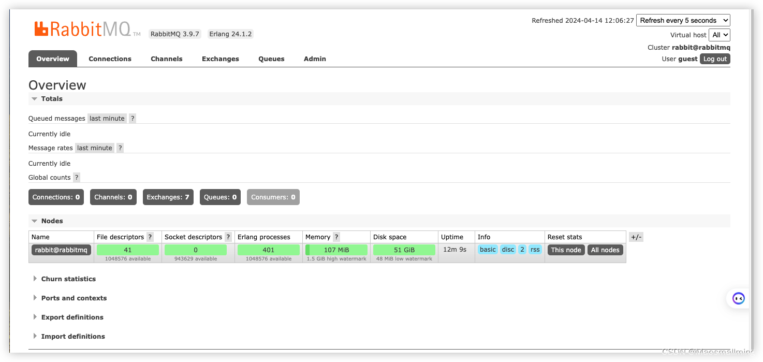
Task: Click the Memory usage bar
Action: click(335, 249)
